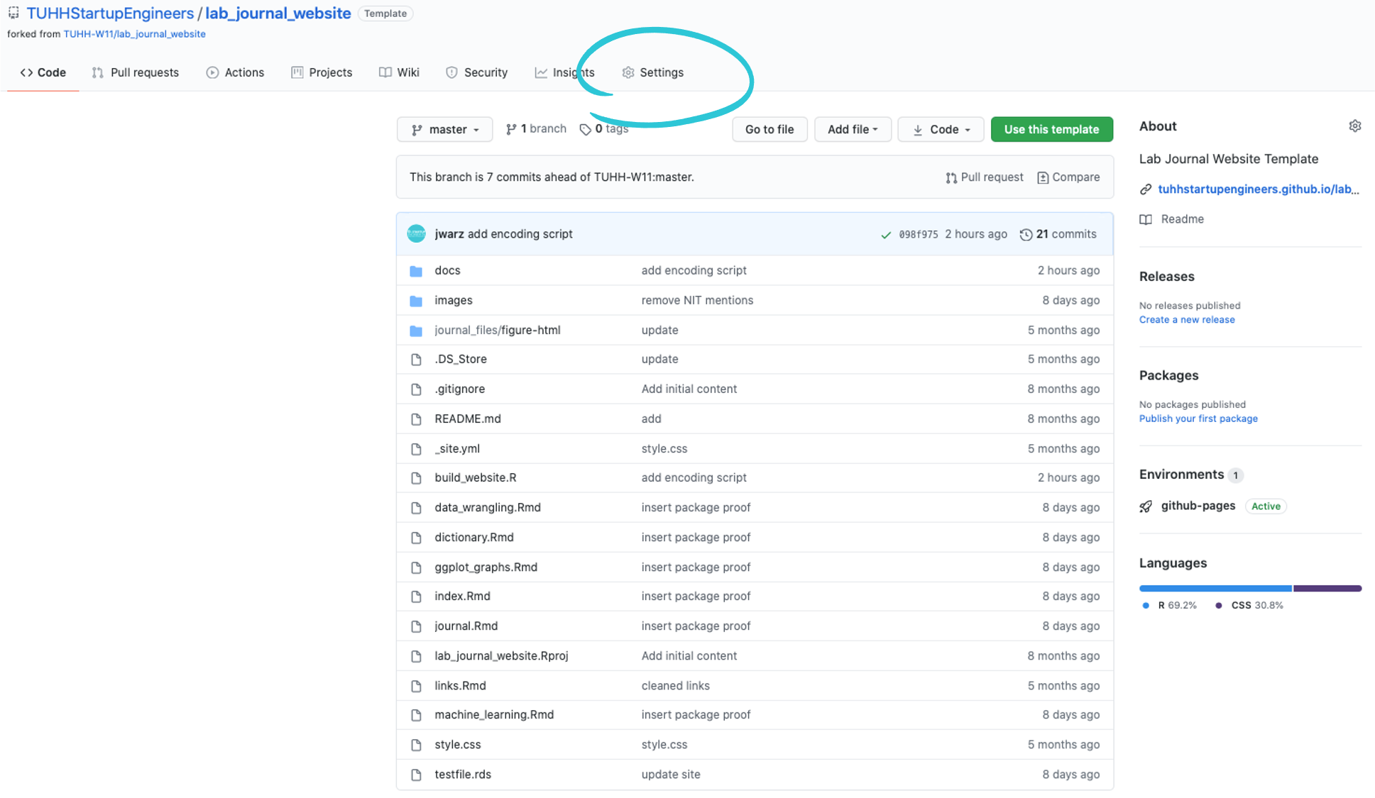Image resolution: width=1375 pixels, height=798 pixels.
Task: Click the Pull request link in branch banner
Action: pos(985,177)
